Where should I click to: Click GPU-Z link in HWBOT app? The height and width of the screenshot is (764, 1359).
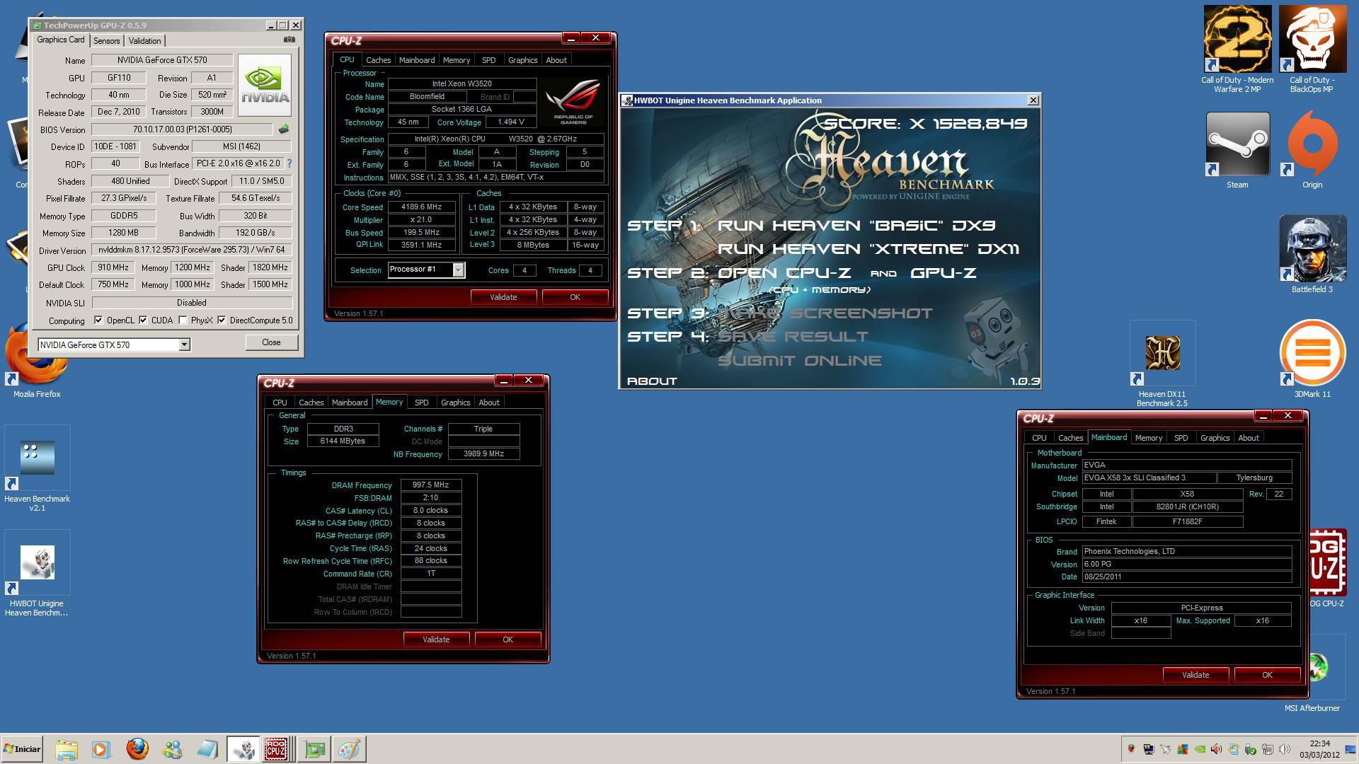[x=944, y=273]
